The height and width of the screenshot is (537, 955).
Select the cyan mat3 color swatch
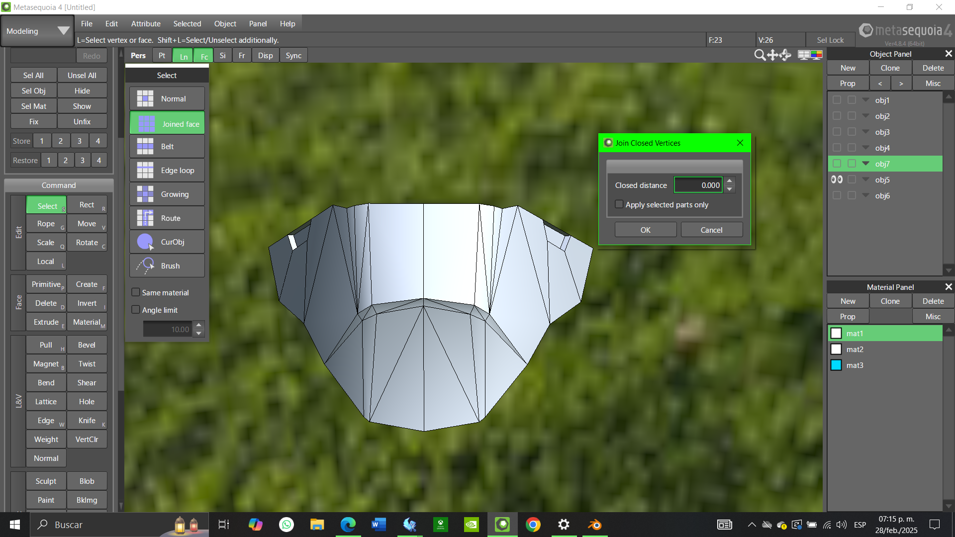pyautogui.click(x=836, y=365)
